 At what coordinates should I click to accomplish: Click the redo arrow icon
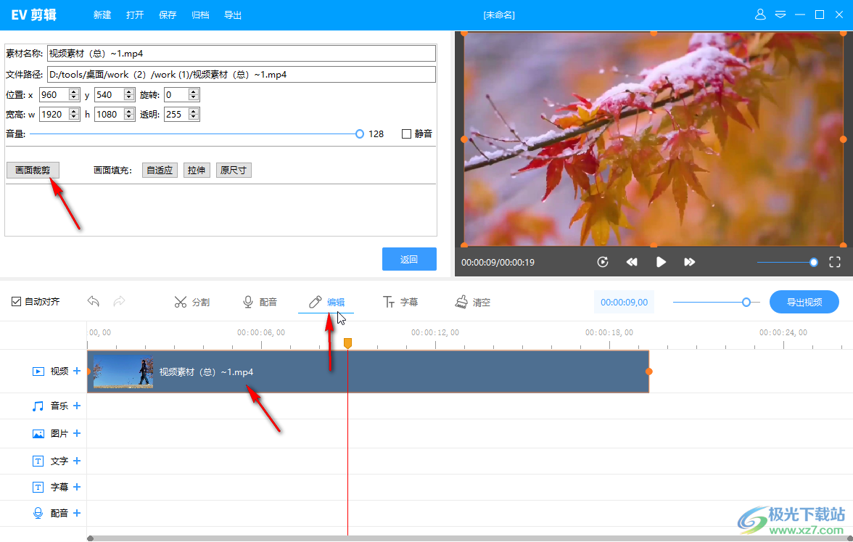pos(119,302)
